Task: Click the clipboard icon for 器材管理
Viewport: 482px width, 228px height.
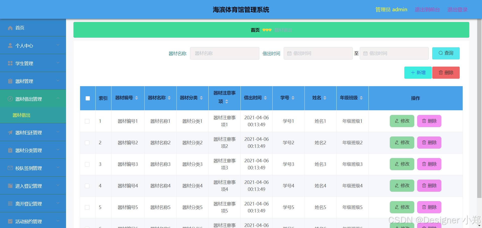Action: pos(10,81)
